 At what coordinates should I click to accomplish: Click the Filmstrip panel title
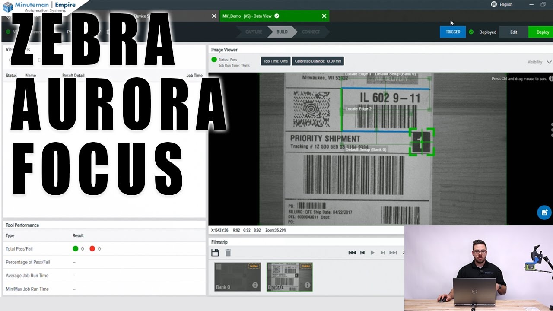[x=219, y=242]
